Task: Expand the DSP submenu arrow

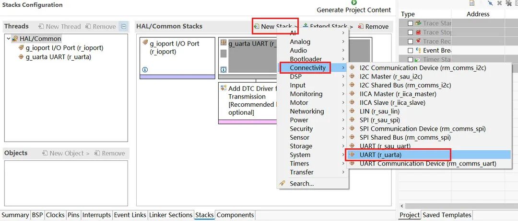Action: click(x=343, y=77)
